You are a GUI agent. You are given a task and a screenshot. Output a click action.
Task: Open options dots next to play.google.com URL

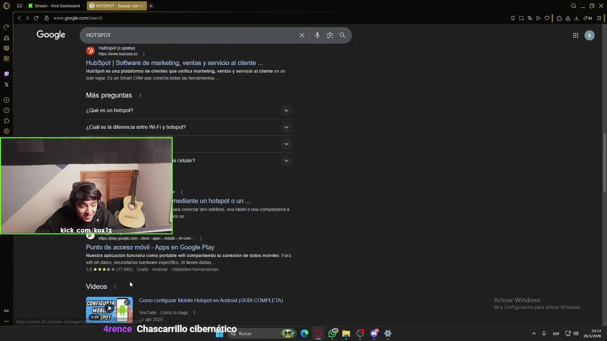[201, 238]
